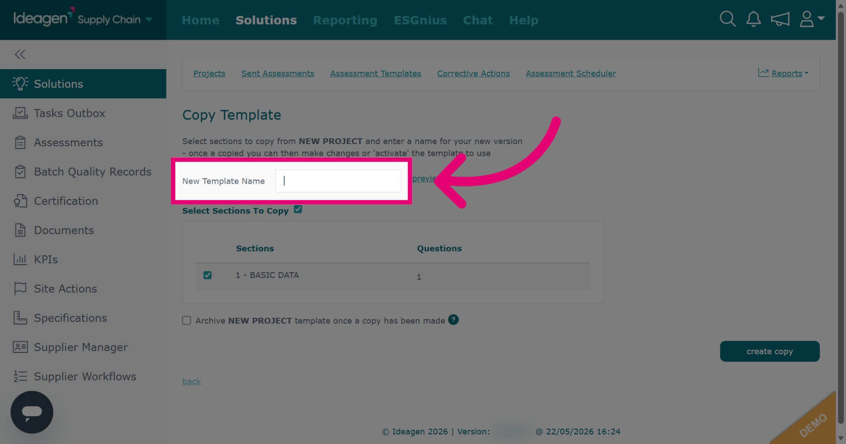Open the Chat menu
The image size is (846, 444).
pos(478,20)
